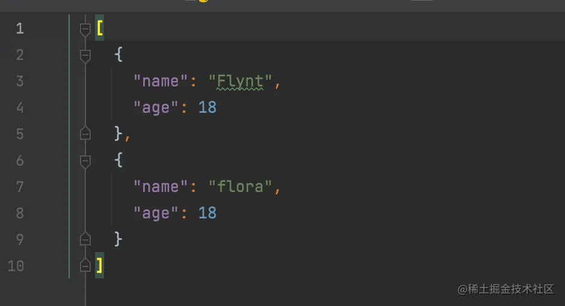The height and width of the screenshot is (306, 565).
Task: Click the "flora" string value
Action: pos(240,187)
